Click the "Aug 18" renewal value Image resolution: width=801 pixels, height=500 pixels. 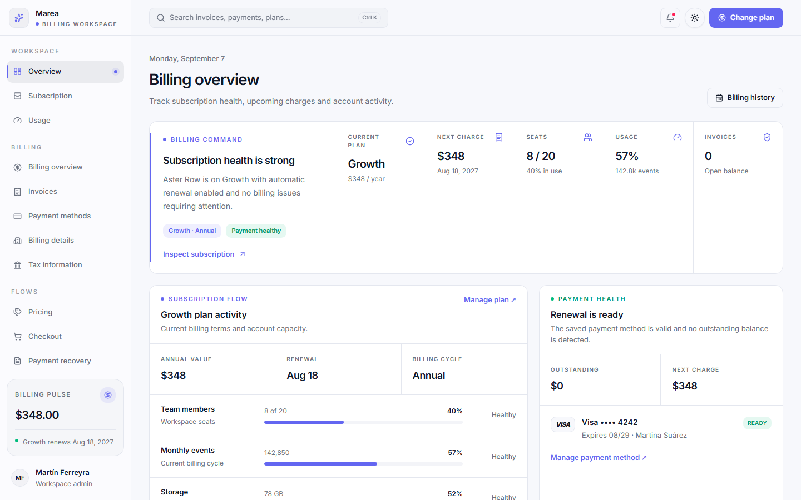(302, 376)
